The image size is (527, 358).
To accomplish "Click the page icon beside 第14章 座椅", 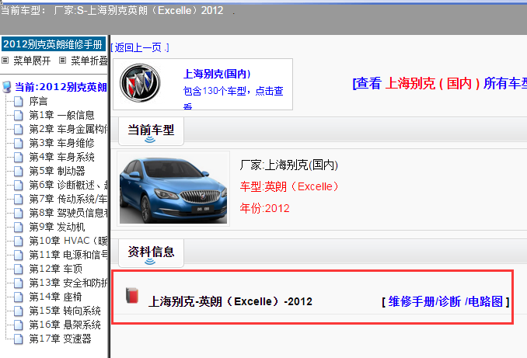I will click(19, 297).
